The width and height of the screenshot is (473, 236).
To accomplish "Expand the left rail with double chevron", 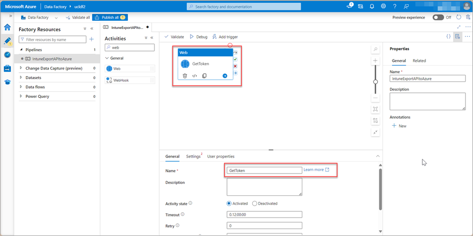I will point(10,16).
